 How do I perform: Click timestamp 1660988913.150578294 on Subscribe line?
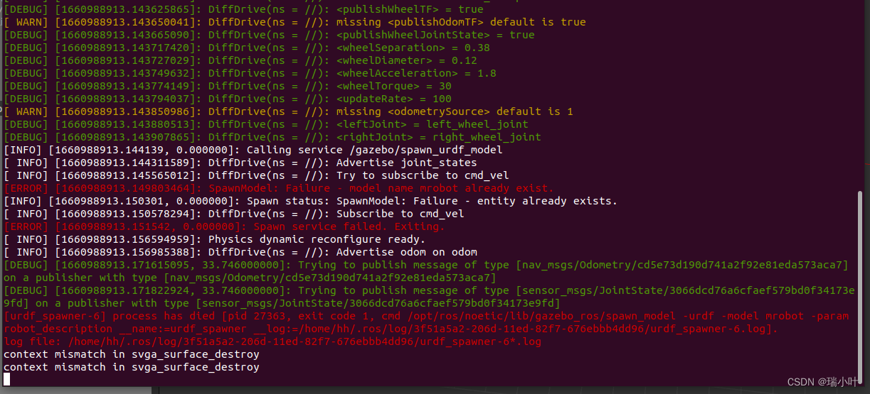(128, 214)
